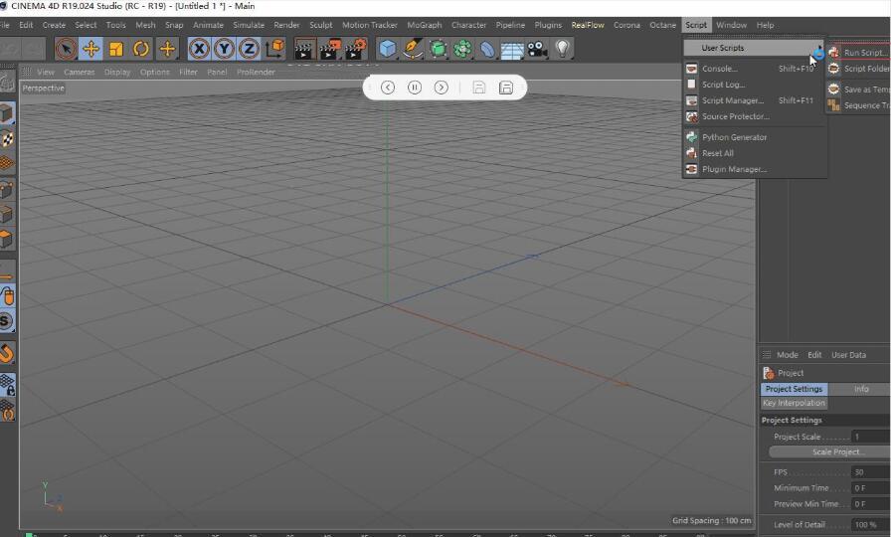This screenshot has height=537, width=891.
Task: Open Script Manager entry
Action: coord(754,100)
